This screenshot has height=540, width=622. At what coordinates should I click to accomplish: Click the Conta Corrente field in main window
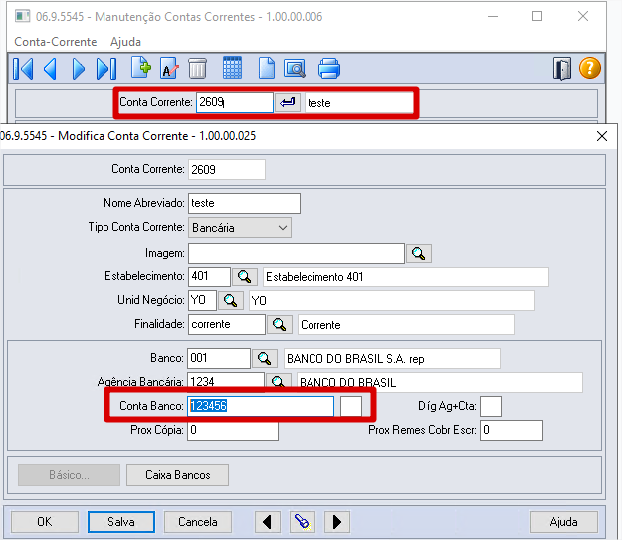pos(235,102)
